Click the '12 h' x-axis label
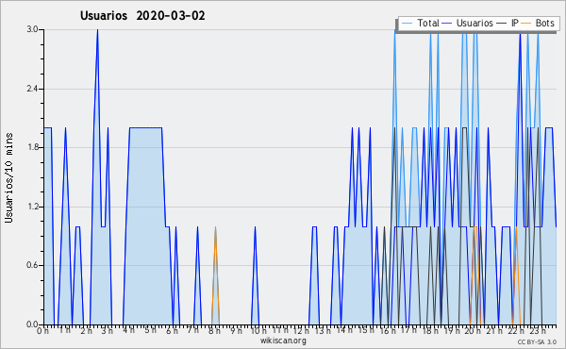Image resolution: width=566 pixels, height=349 pixels. coord(302,330)
